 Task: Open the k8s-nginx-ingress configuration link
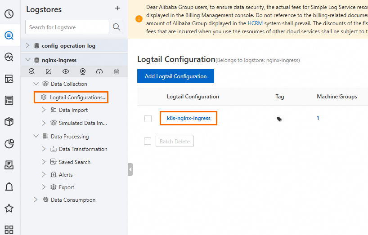coord(188,118)
